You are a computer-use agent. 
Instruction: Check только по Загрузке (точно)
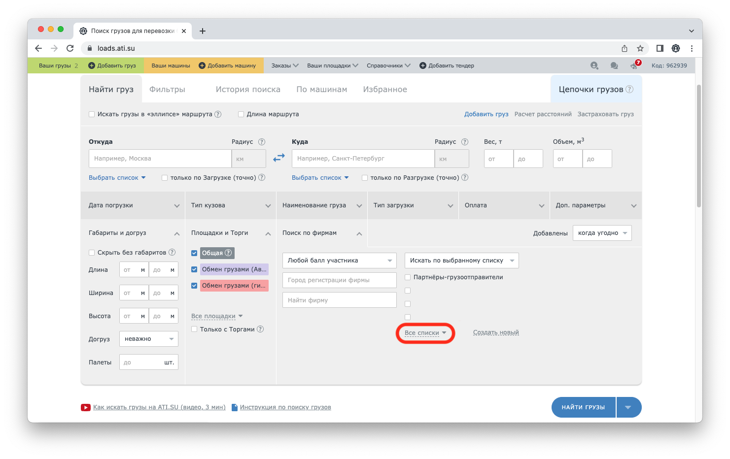tap(165, 178)
